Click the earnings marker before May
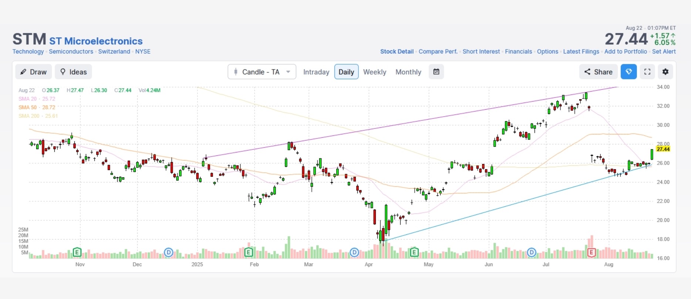The width and height of the screenshot is (691, 299). (414, 252)
